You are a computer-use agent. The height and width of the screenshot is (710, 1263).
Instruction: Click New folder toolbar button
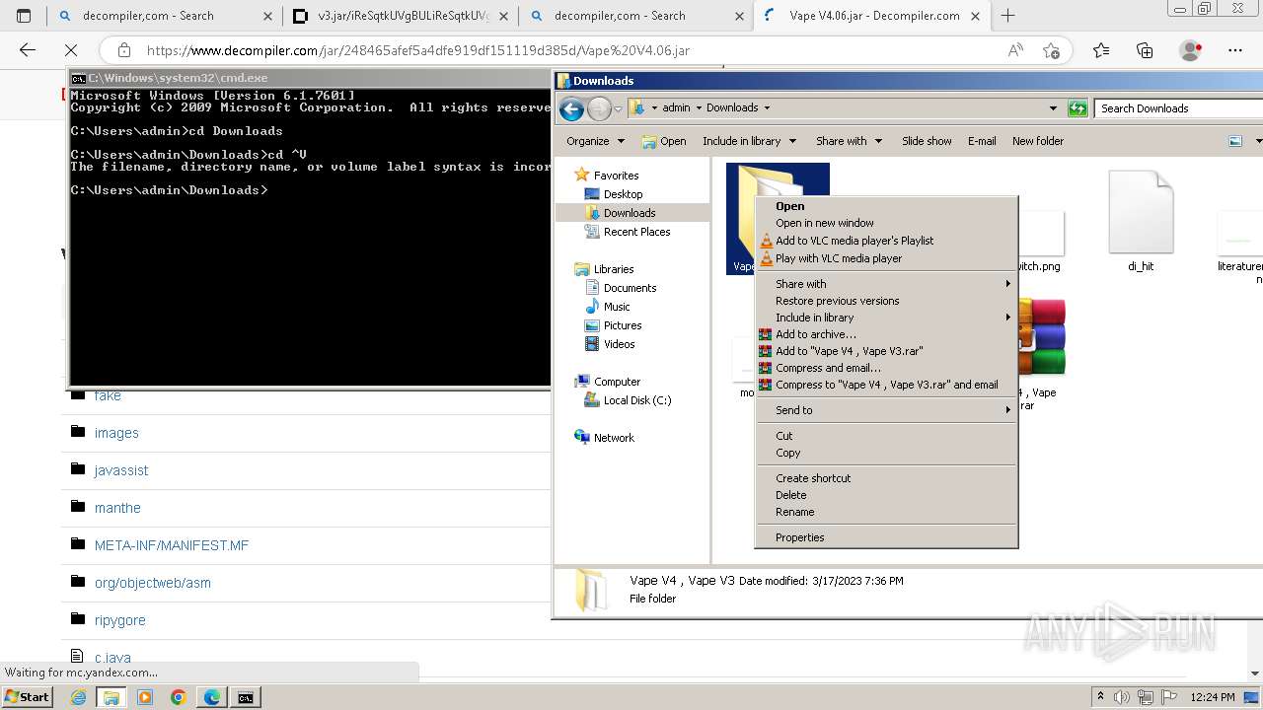tap(1038, 141)
